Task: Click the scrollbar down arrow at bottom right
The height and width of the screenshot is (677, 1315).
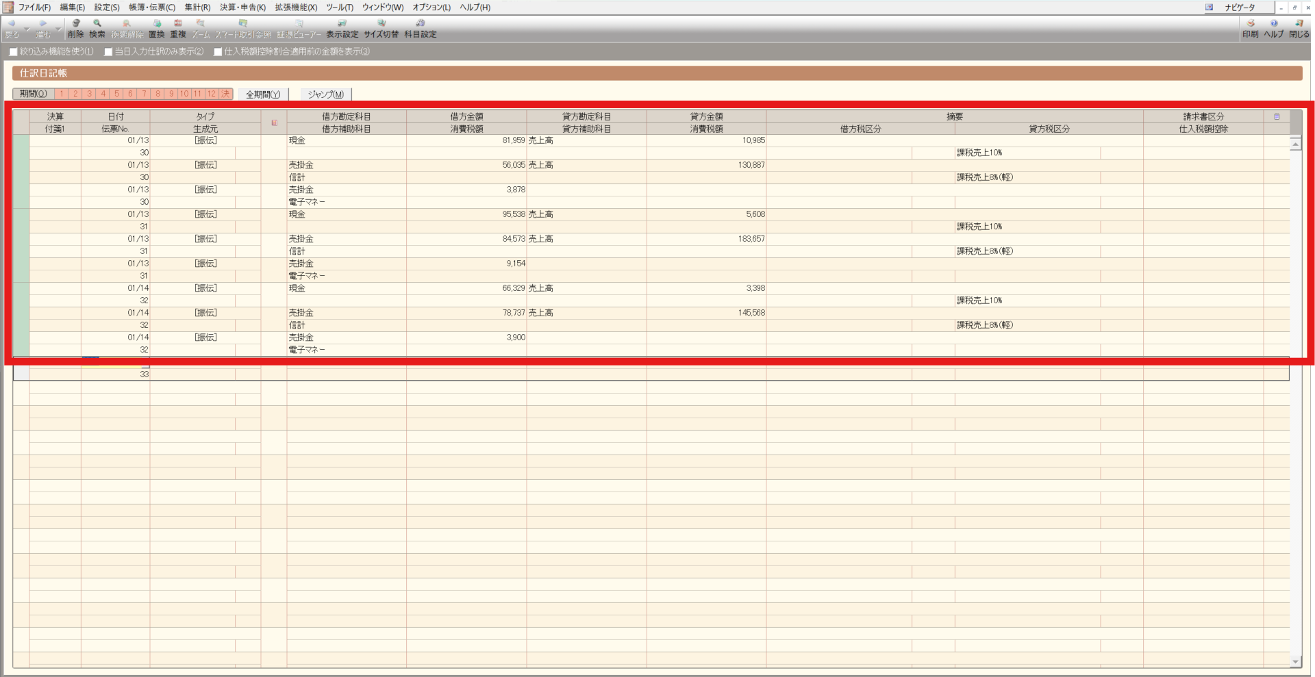Action: [x=1295, y=661]
